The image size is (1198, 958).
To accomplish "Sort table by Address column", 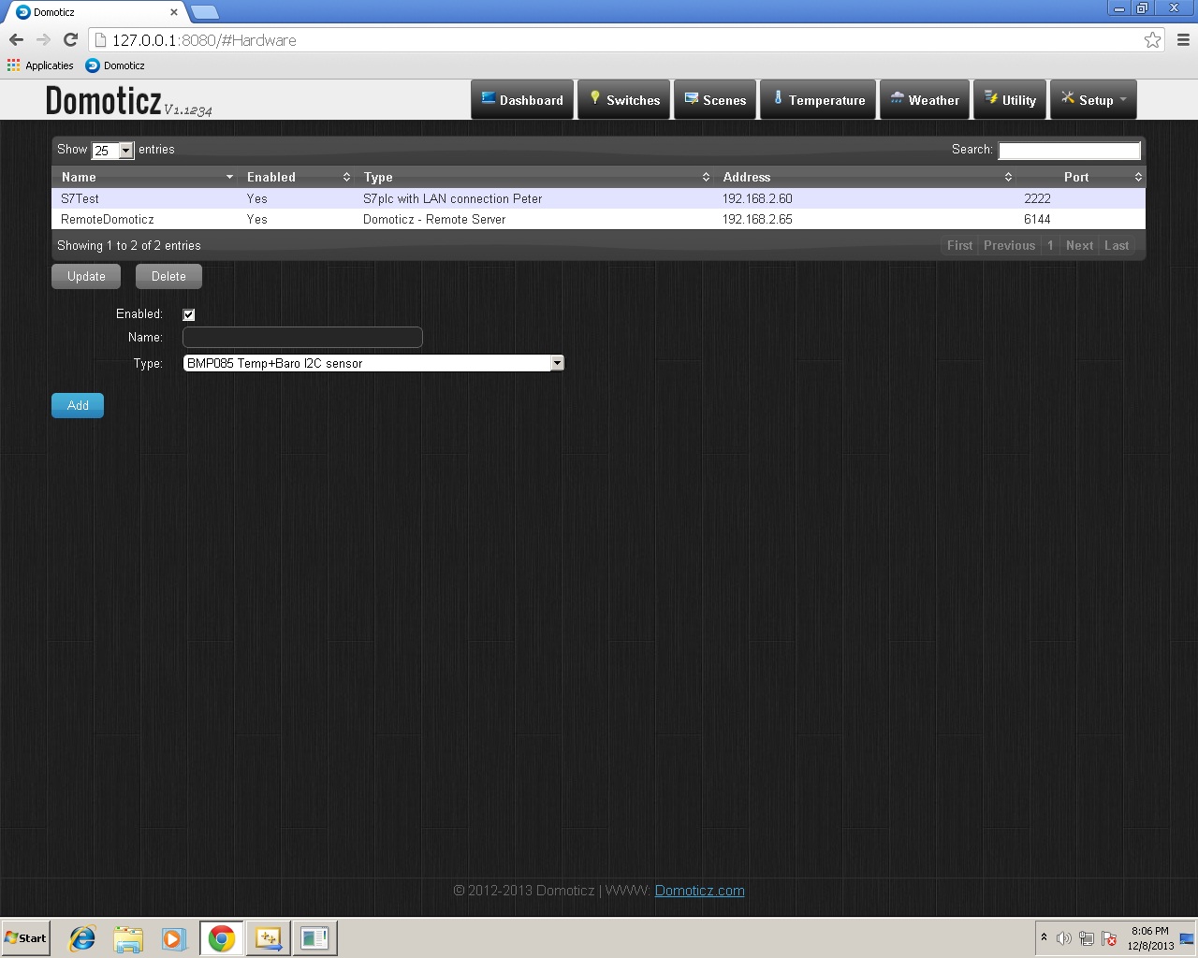I will coord(866,177).
